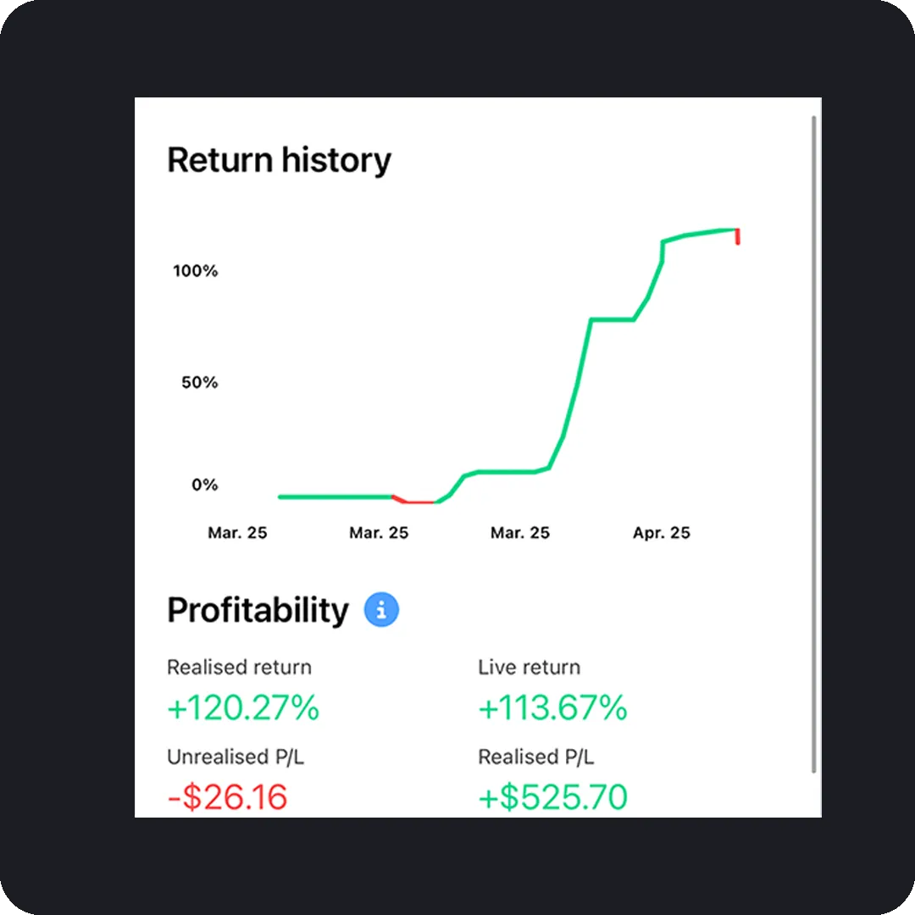Click the vertical scrollbar on the right
915x915 pixels.
tap(813, 445)
